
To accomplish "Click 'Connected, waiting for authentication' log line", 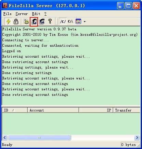I will pyautogui.click(x=40, y=45).
